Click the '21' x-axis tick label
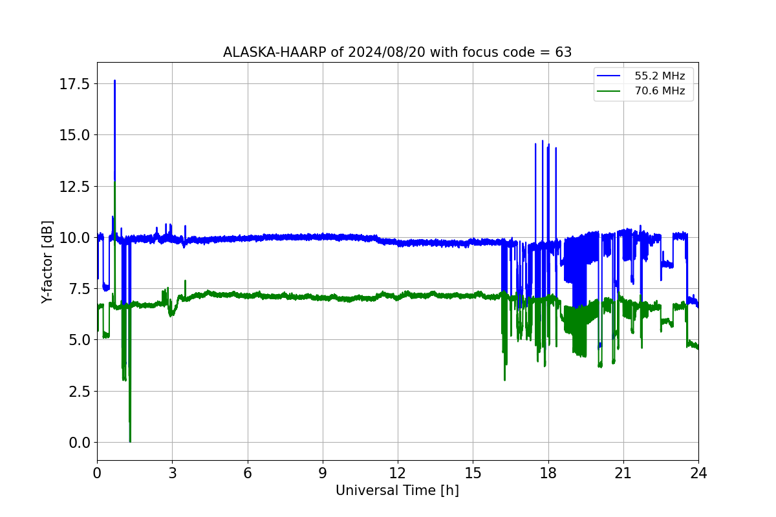Image resolution: width=776 pixels, height=517 pixels. click(623, 473)
